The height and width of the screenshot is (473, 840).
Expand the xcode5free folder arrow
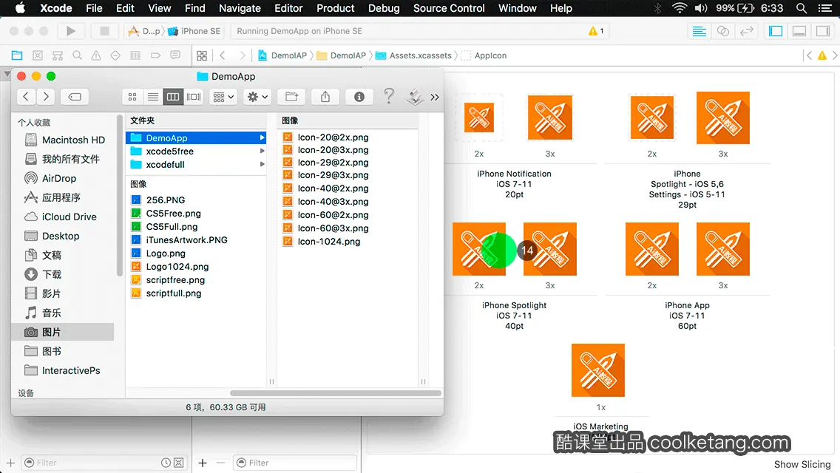coord(262,151)
